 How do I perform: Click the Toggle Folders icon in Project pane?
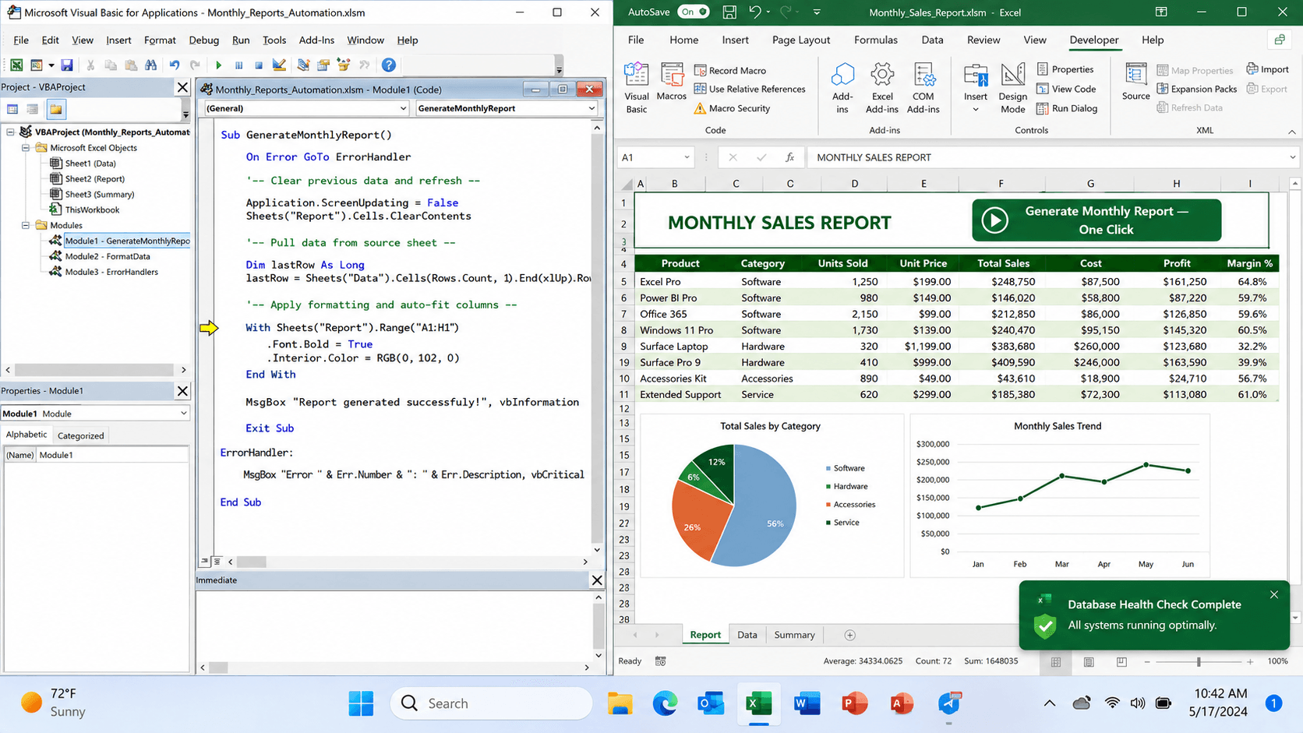coord(56,109)
